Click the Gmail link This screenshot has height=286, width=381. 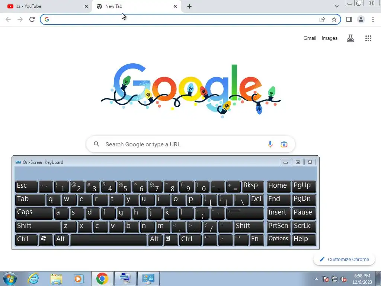click(310, 38)
